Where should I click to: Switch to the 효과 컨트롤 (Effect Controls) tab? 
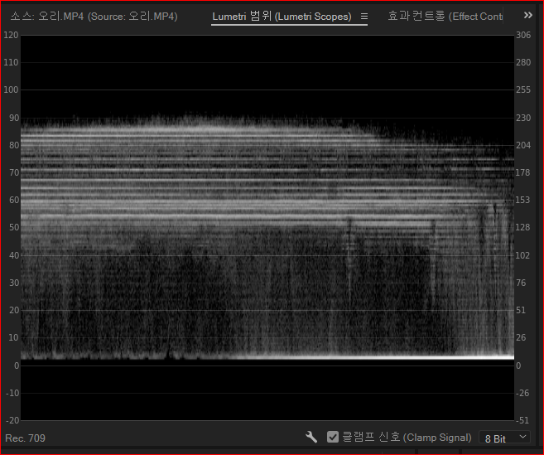445,17
